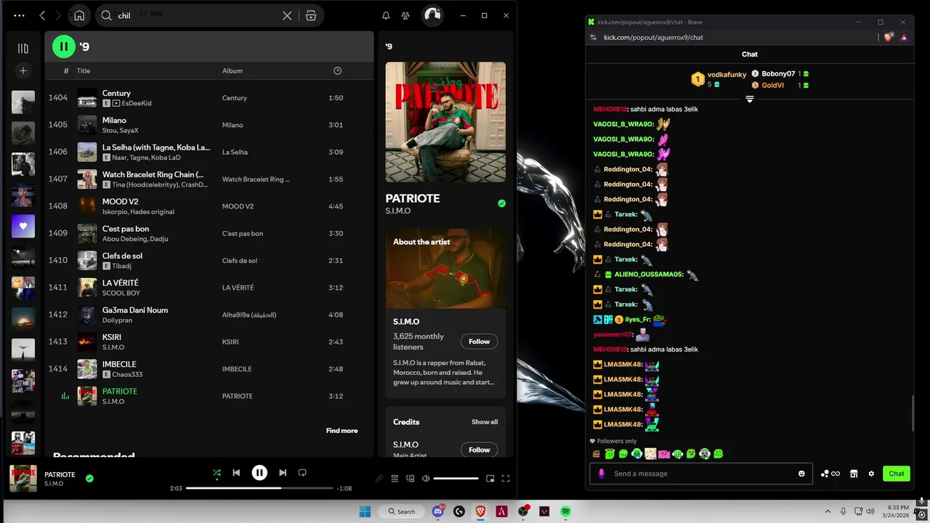Collapse the Kick chat leaderboard arrow
This screenshot has width=930, height=523.
[750, 100]
